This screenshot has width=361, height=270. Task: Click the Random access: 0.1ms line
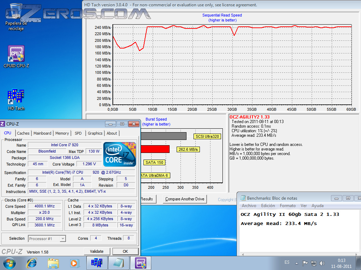[x=251, y=126]
